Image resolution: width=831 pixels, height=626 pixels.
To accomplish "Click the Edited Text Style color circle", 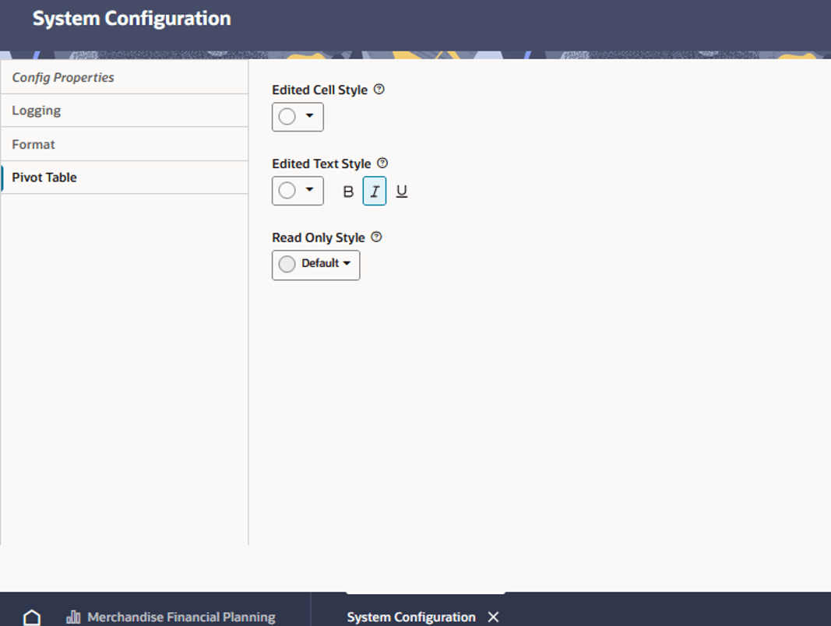I will point(287,190).
